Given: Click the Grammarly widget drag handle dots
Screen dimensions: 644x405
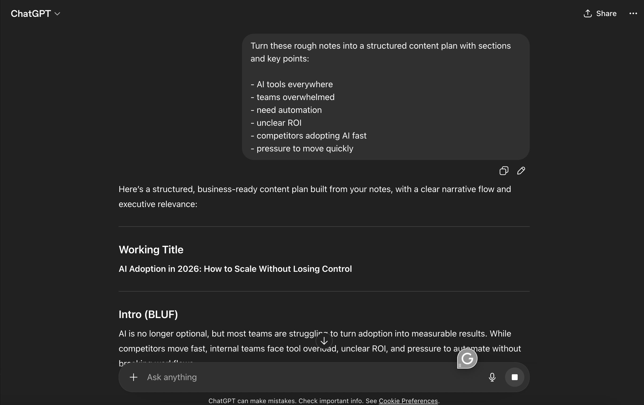Looking at the screenshot, I should pos(460,365).
